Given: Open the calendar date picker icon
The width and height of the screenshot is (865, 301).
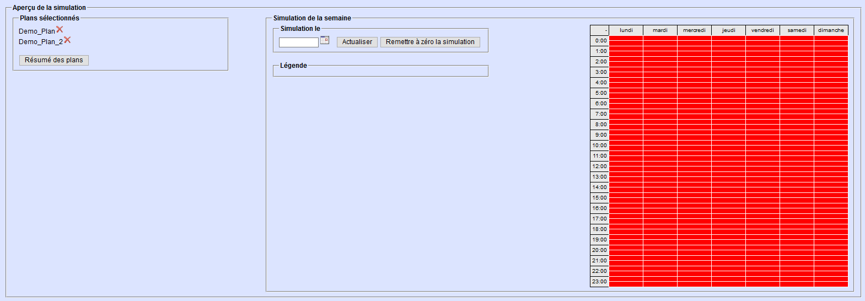Looking at the screenshot, I should tap(325, 40).
